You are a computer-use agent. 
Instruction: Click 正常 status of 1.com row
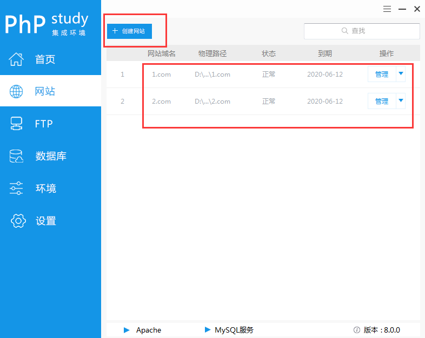pyautogui.click(x=269, y=74)
